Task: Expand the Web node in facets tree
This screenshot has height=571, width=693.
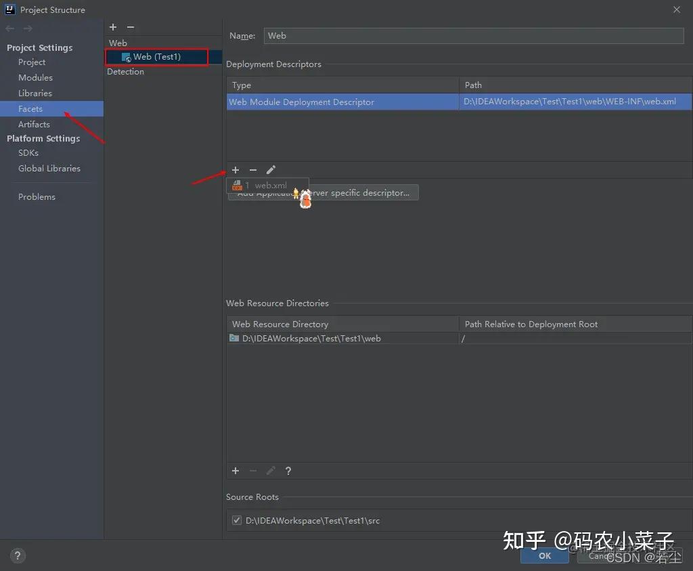Action: tap(118, 43)
